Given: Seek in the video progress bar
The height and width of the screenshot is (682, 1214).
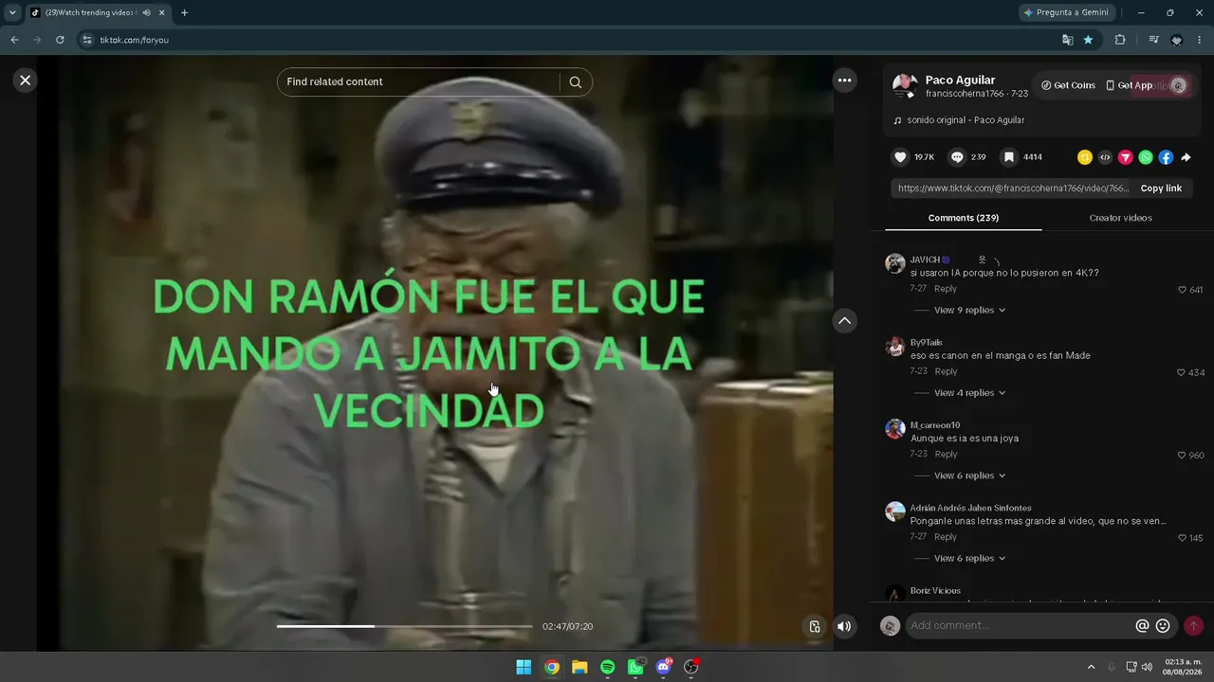Looking at the screenshot, I should [404, 626].
